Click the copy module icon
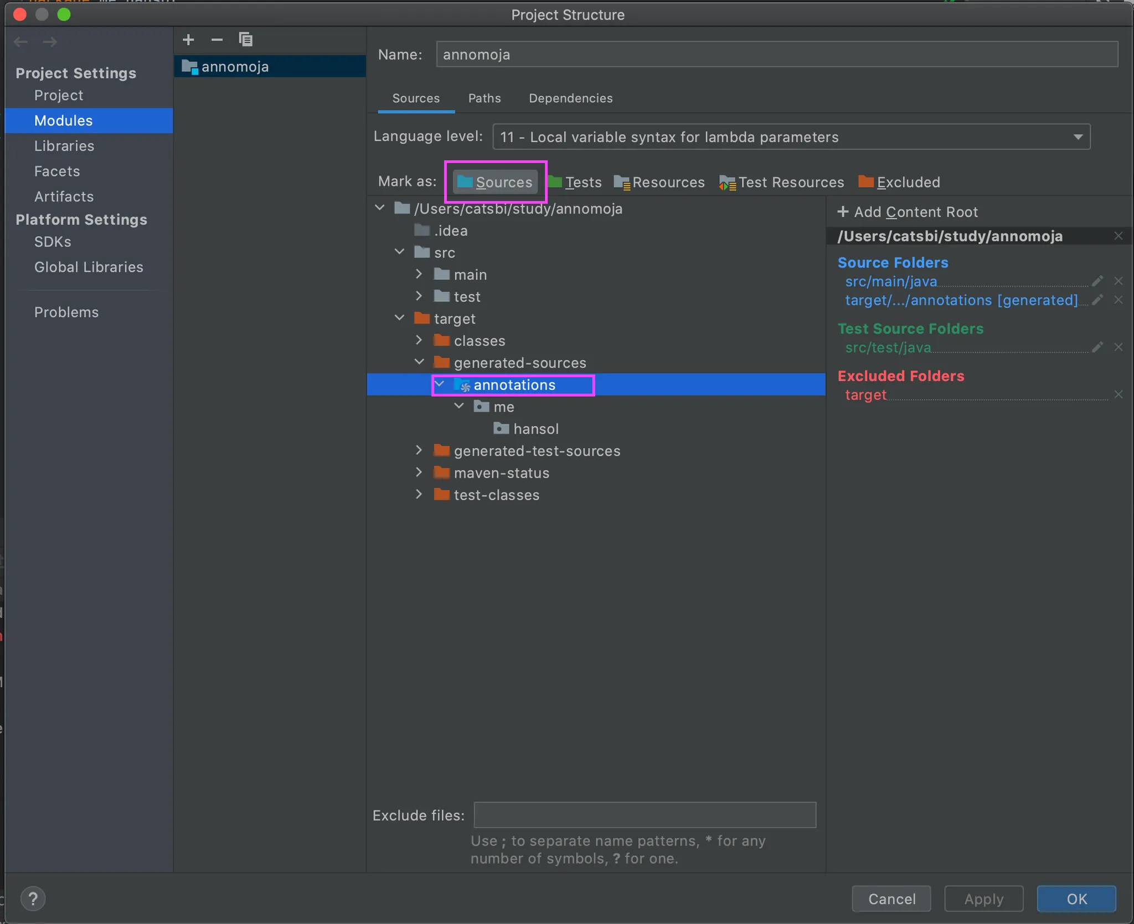This screenshot has width=1134, height=924. tap(245, 40)
